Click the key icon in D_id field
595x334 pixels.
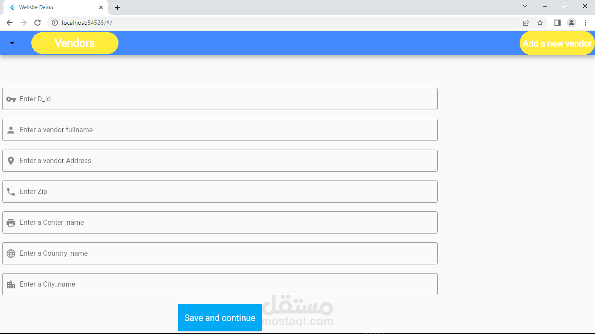click(x=11, y=99)
